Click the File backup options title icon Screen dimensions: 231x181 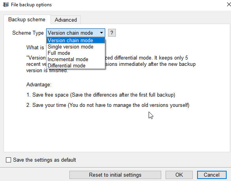pos(6,5)
